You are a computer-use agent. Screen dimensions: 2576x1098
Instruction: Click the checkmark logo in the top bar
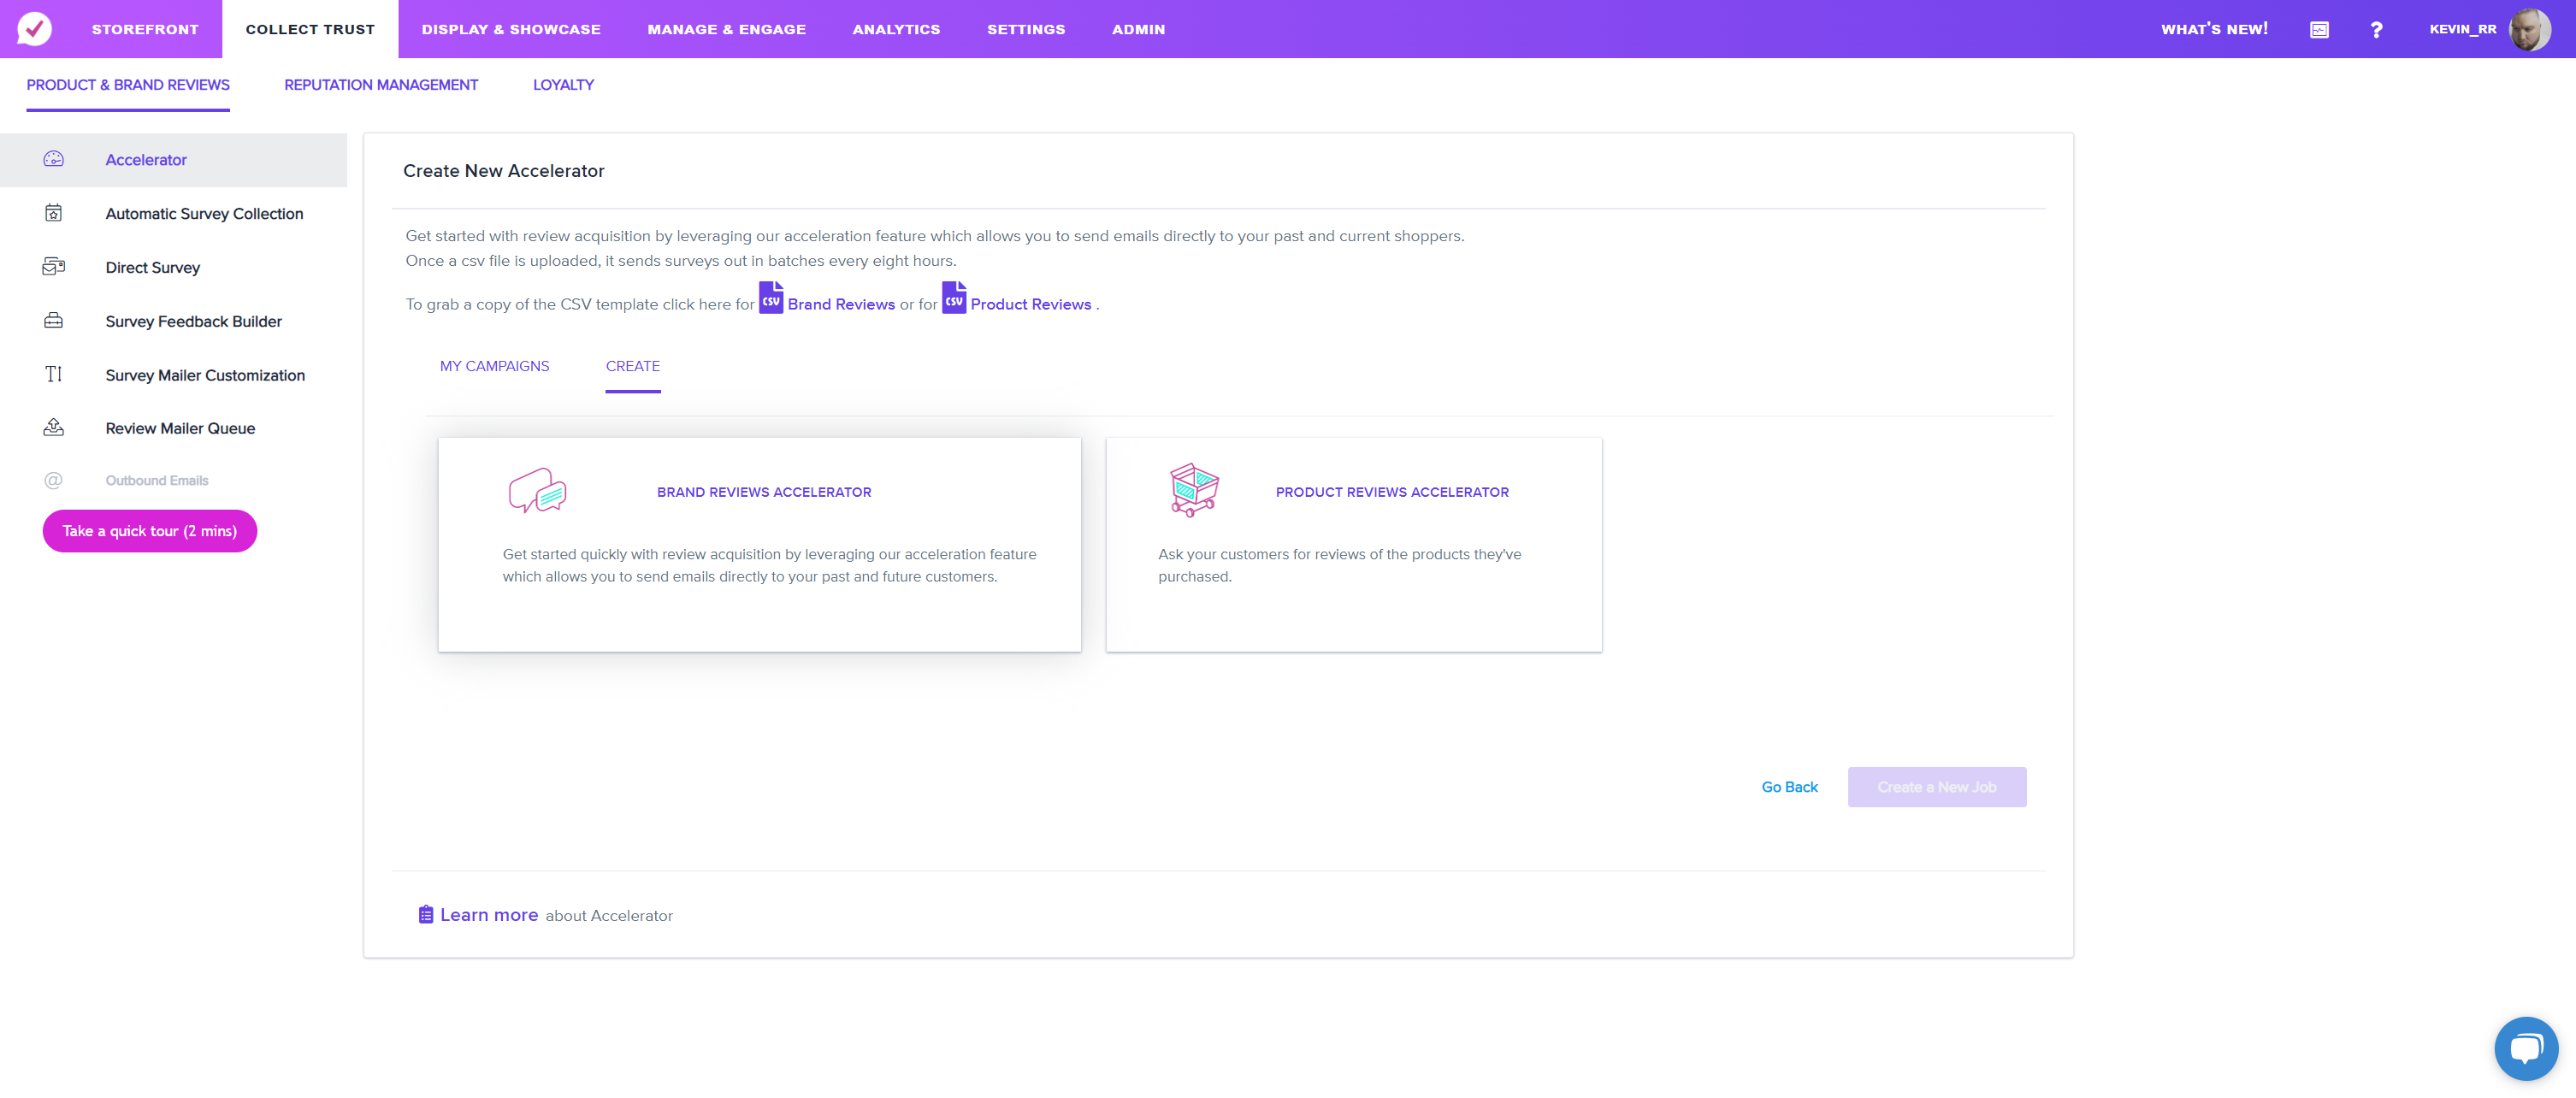(35, 28)
